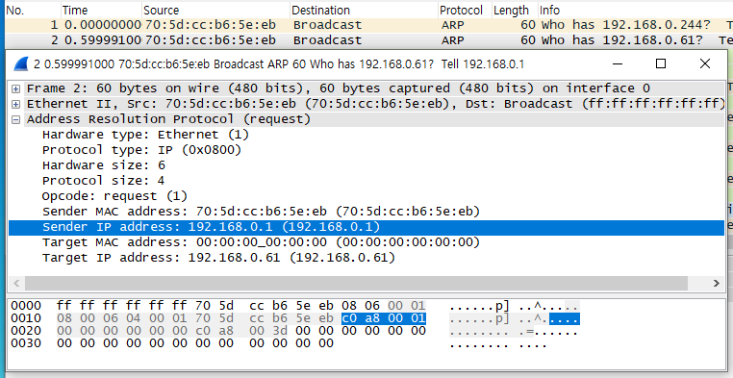Sort by the Destination column header
Viewport: 733px width, 378px height.
pos(365,10)
